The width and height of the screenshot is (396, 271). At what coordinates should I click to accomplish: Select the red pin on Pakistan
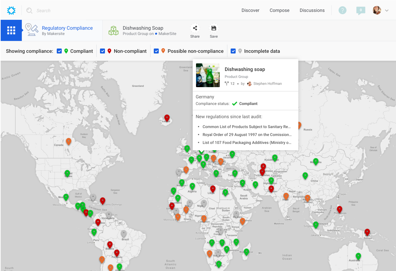(271, 189)
